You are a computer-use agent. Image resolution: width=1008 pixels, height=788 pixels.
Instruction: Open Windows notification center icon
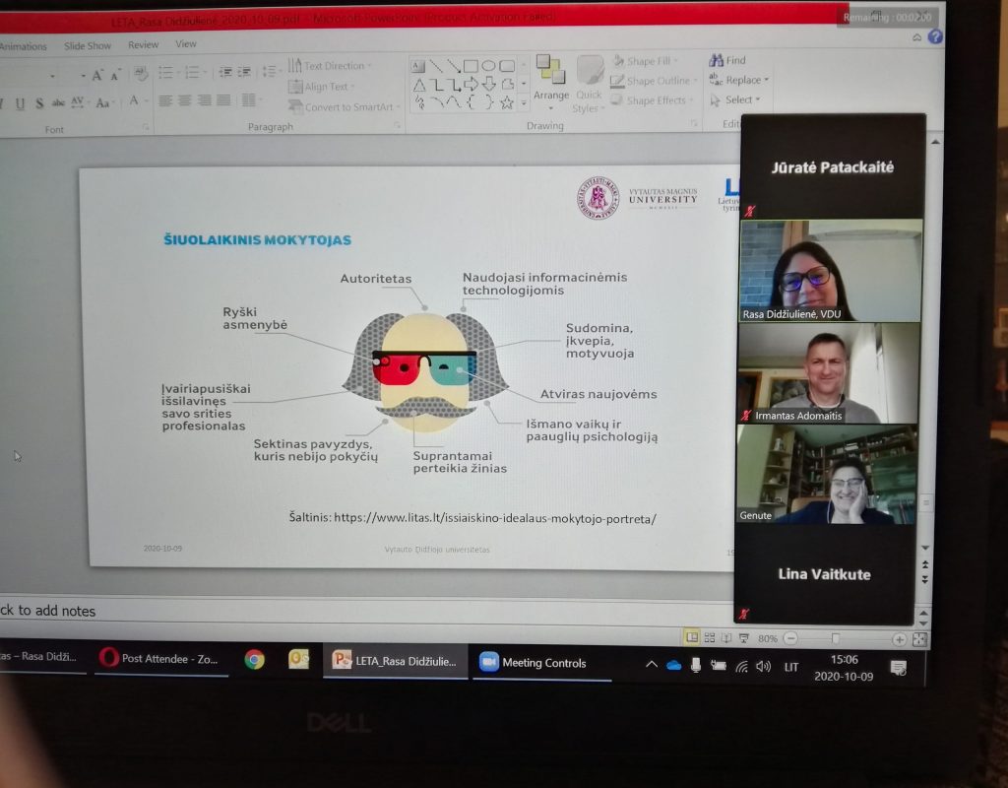pos(898,668)
